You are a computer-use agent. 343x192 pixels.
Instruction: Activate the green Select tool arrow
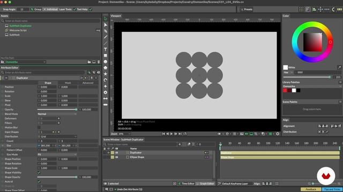106,19
